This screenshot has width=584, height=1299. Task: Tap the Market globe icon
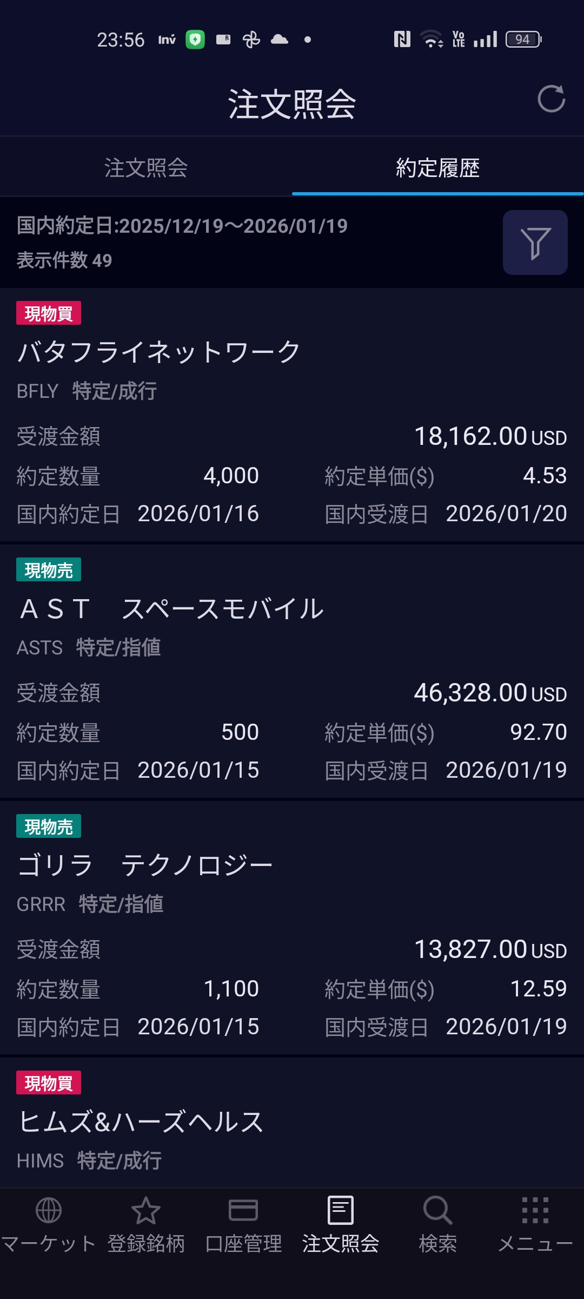pos(49,1211)
